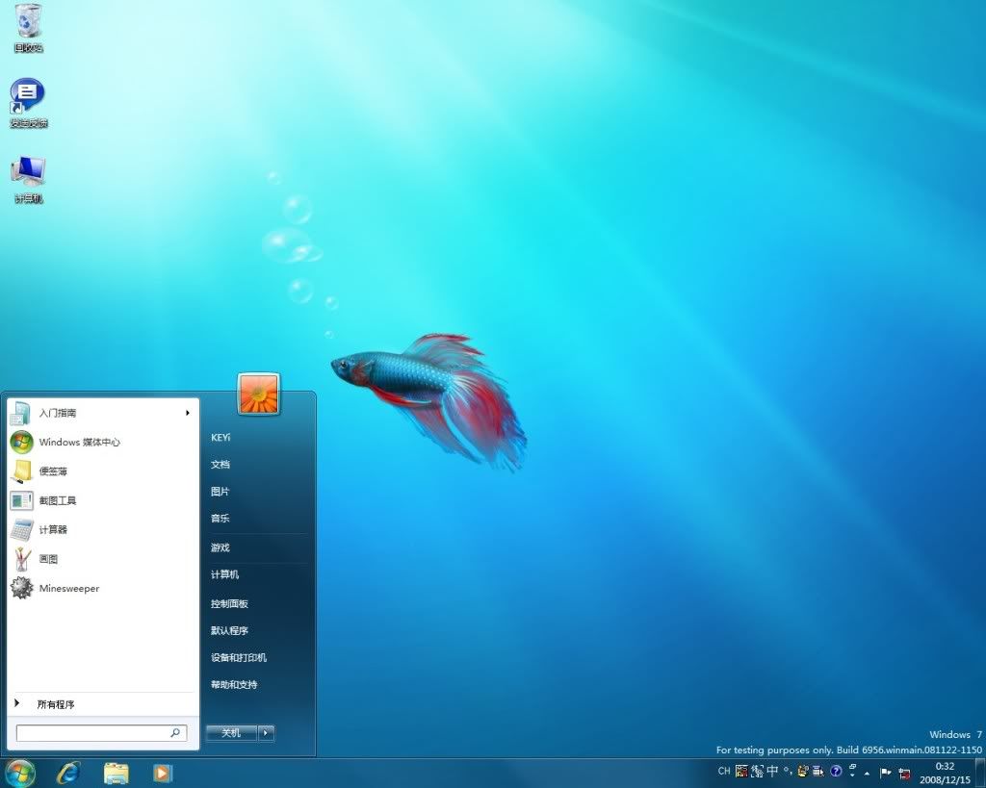This screenshot has width=986, height=788.
Task: Open 音乐 music folder
Action: 221,519
